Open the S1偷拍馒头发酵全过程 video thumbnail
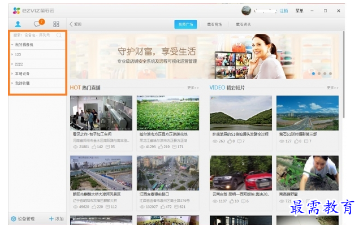 click(x=241, y=113)
